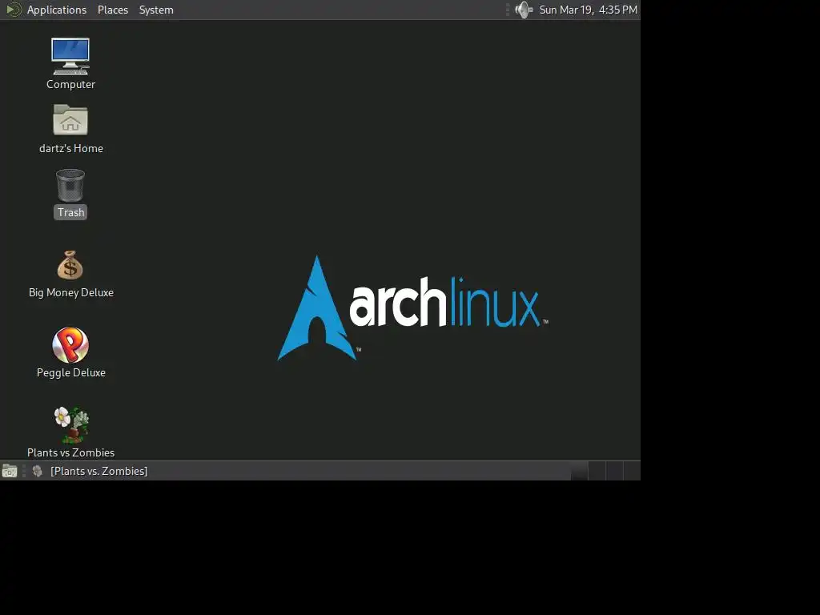Select the Trash label text
Viewport: 820px width, 615px height.
click(70, 212)
